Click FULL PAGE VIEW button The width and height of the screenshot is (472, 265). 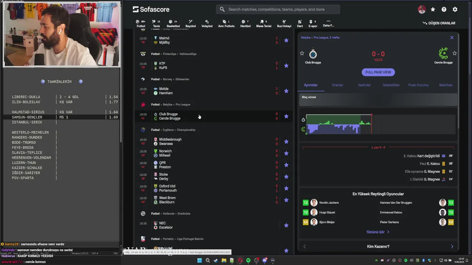coord(378,72)
